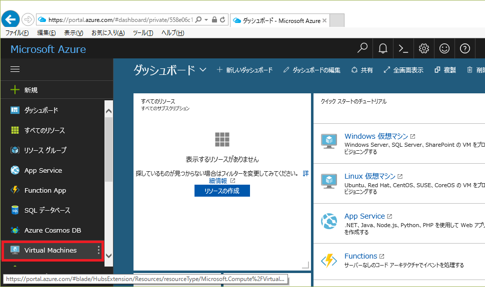Image resolution: width=485 pixels, height=287 pixels.
Task: Open the 編集(E) menu
Action: [x=46, y=33]
